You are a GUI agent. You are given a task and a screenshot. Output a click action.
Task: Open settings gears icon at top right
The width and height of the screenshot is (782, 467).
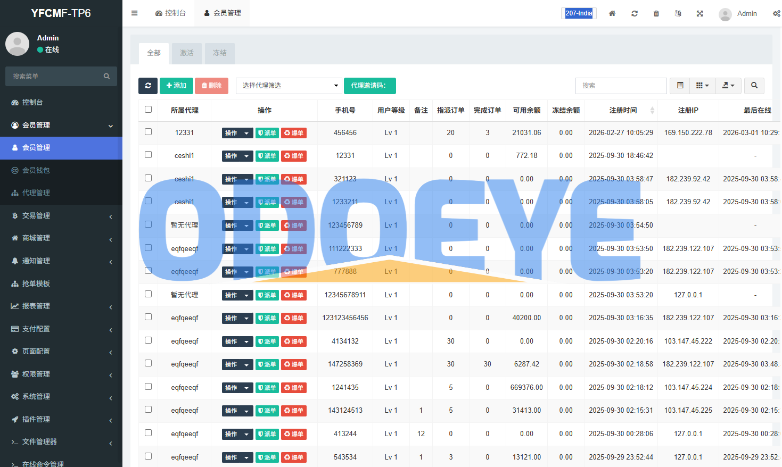coord(776,13)
